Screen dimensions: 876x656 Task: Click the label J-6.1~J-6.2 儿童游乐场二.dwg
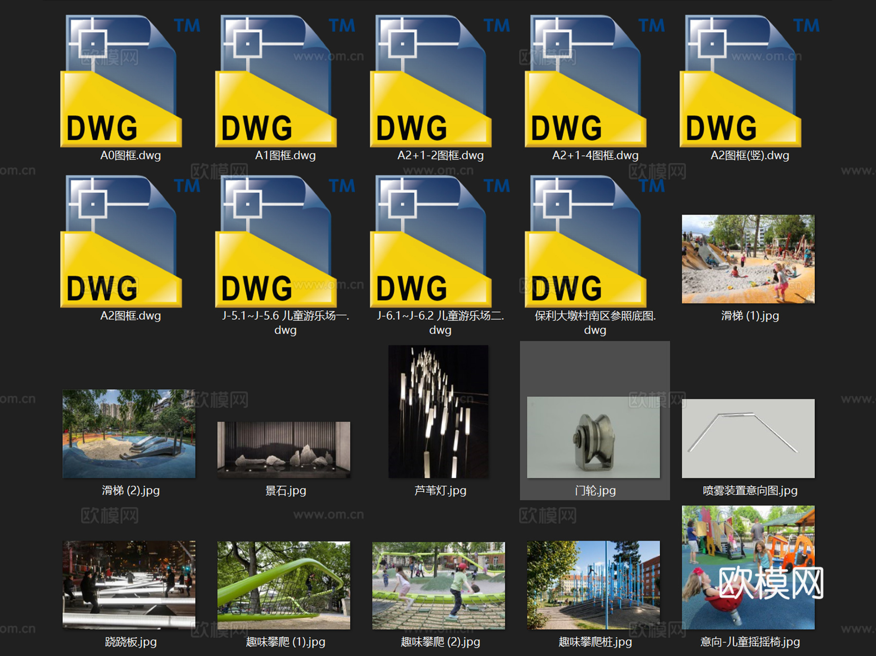click(440, 322)
